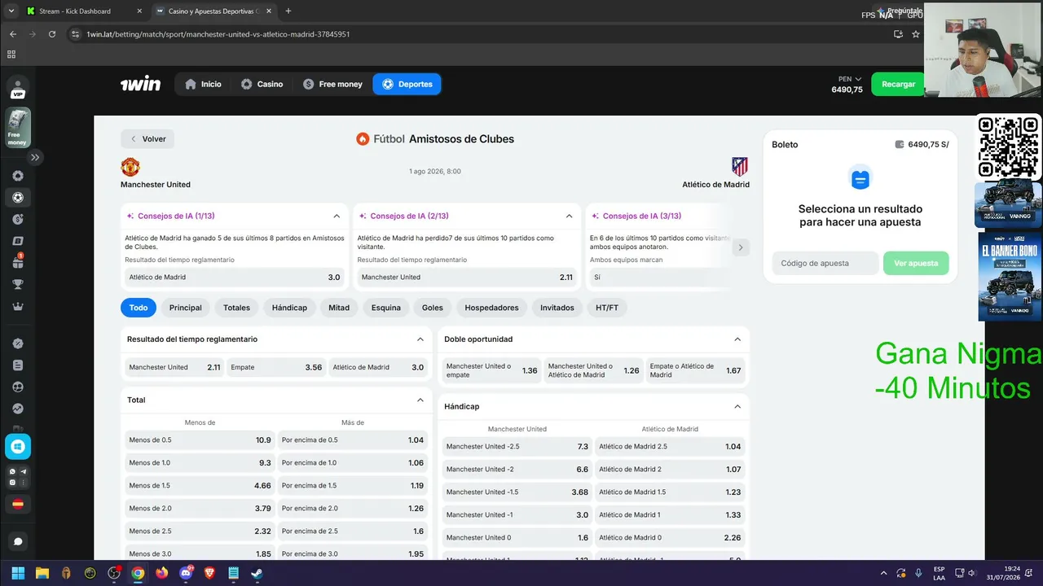The width and height of the screenshot is (1043, 586).
Task: Select the Todo market filter
Action: click(x=139, y=308)
